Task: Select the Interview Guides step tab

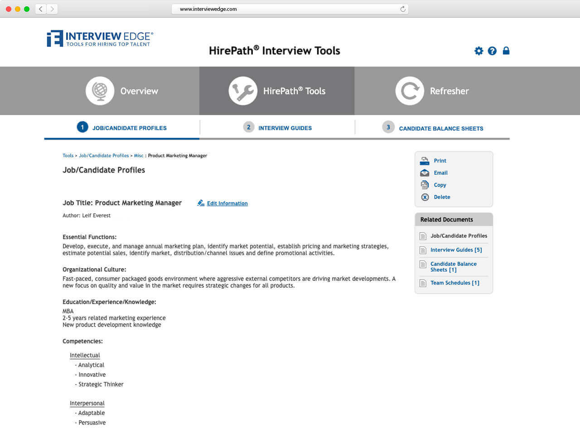Action: click(277, 128)
